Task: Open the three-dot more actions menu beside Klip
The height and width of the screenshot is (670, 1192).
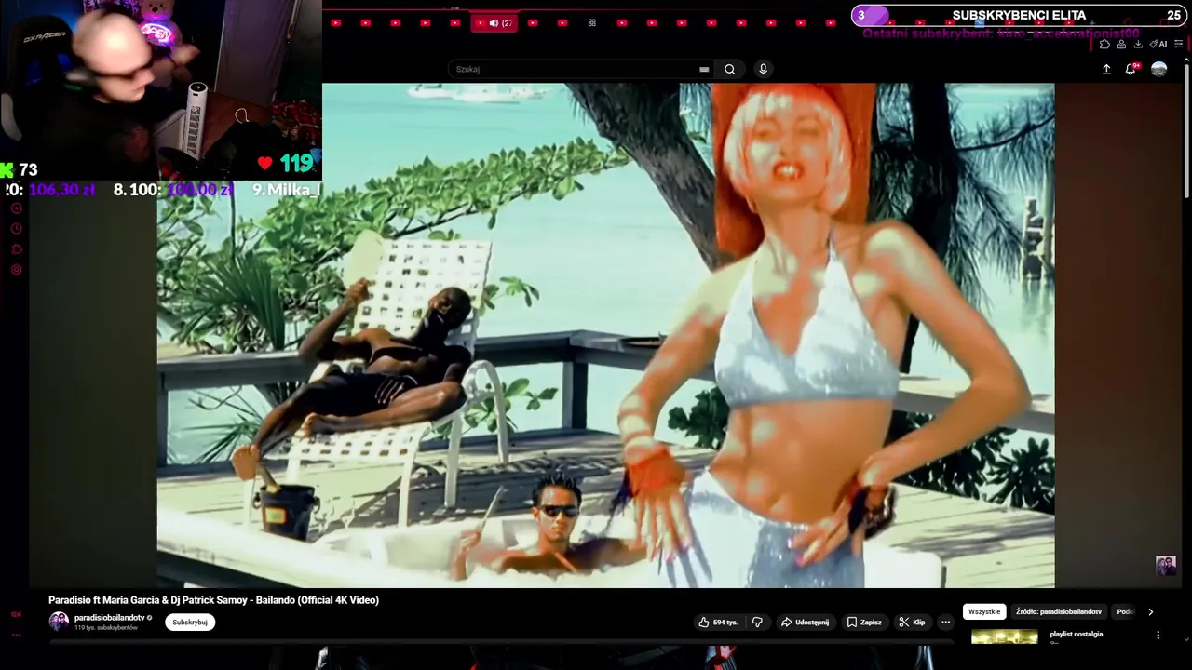Action: 945,623
